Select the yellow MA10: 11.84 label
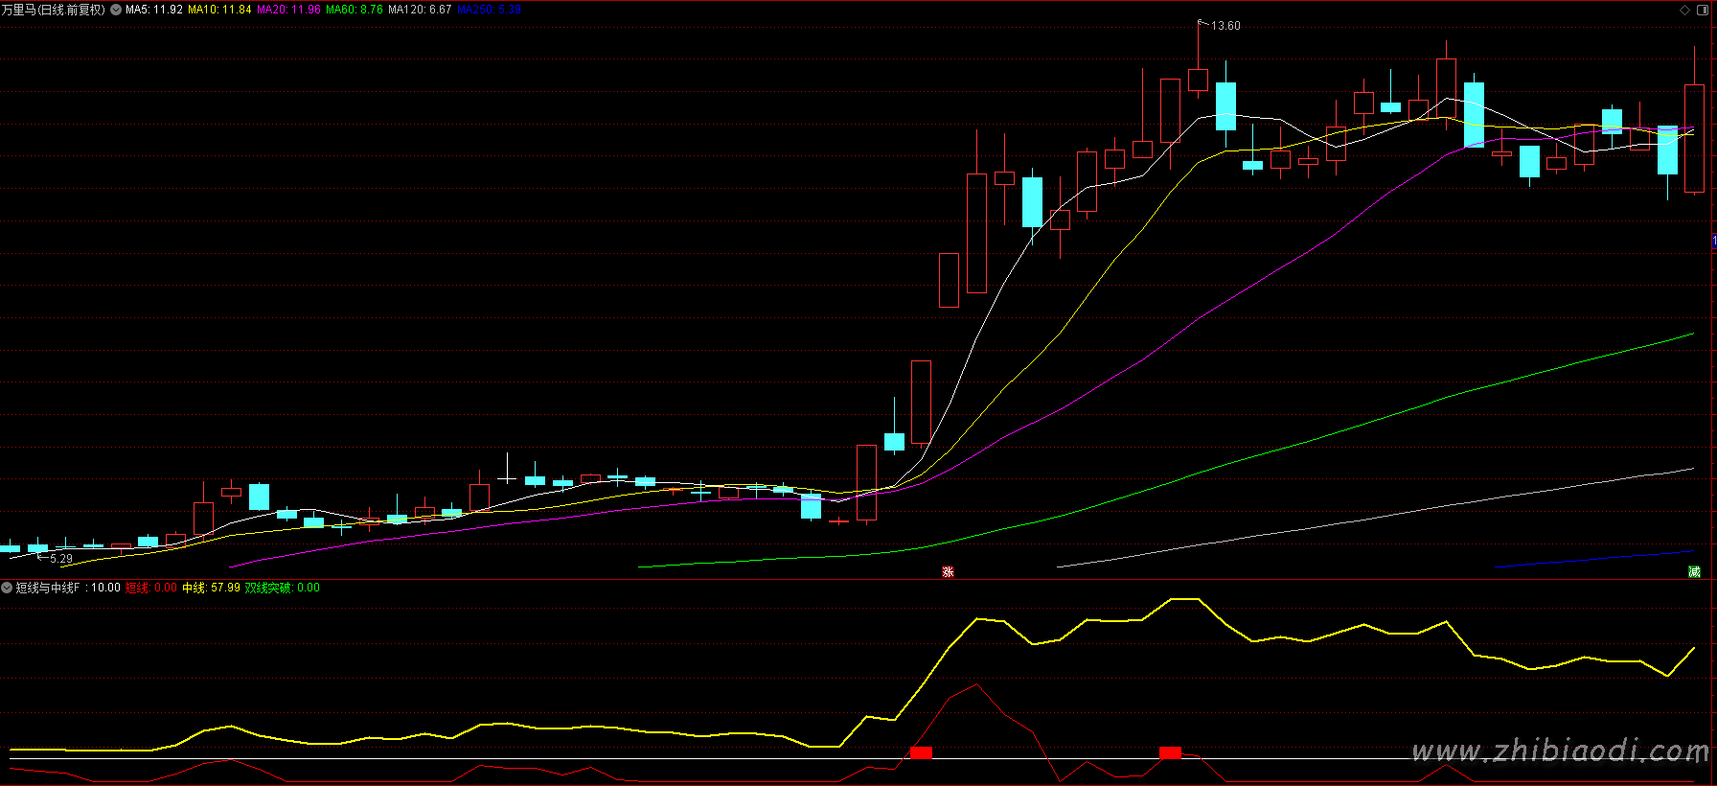Image resolution: width=1717 pixels, height=786 pixels. (219, 10)
